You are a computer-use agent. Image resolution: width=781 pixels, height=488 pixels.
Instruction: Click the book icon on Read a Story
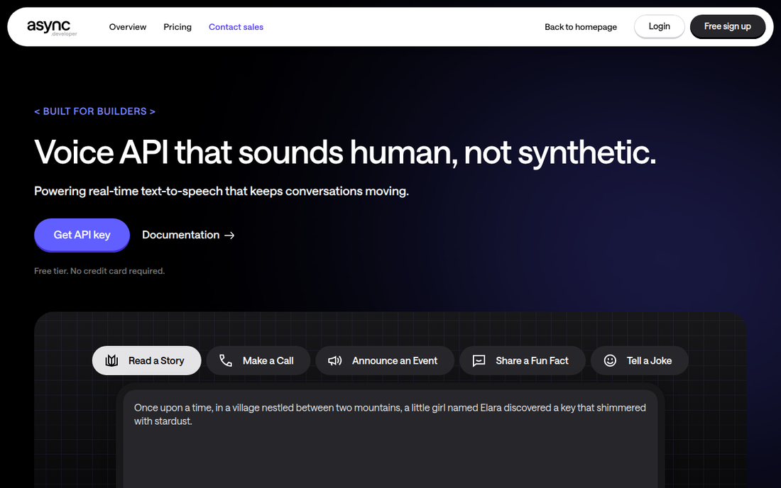tap(111, 360)
